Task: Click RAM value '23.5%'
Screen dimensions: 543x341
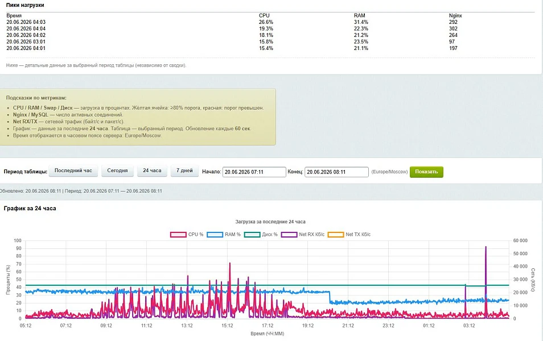Action: tap(361, 42)
